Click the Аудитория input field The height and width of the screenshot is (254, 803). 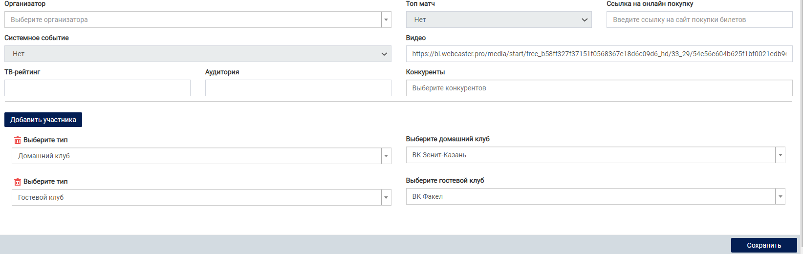tap(298, 88)
